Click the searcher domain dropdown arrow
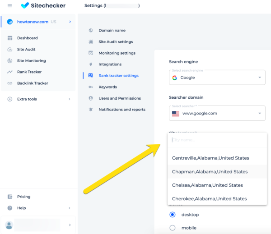Viewport: 271px width, 234px height. point(260,113)
